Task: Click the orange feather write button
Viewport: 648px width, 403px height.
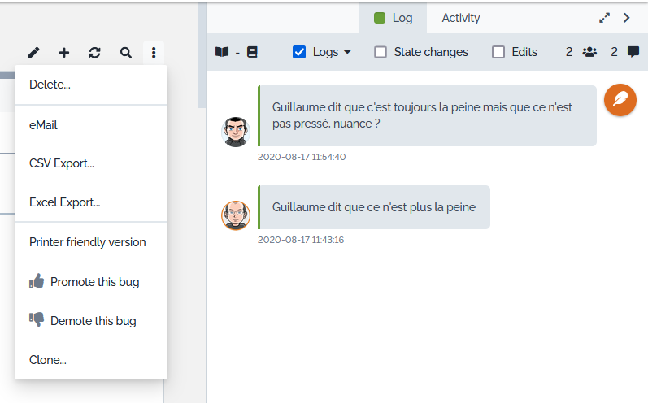Action: coord(620,100)
